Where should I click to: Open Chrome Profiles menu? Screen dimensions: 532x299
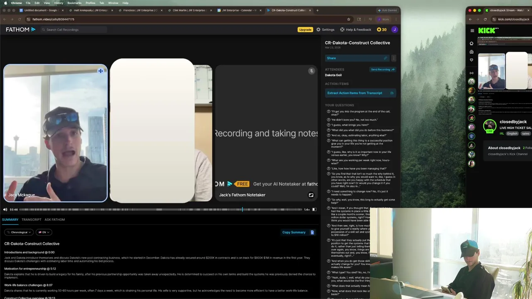(90, 3)
